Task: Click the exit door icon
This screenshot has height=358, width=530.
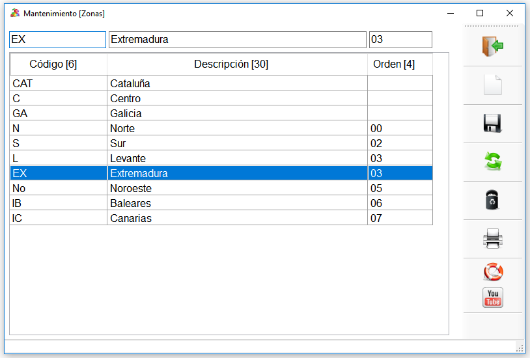Action: (492, 46)
